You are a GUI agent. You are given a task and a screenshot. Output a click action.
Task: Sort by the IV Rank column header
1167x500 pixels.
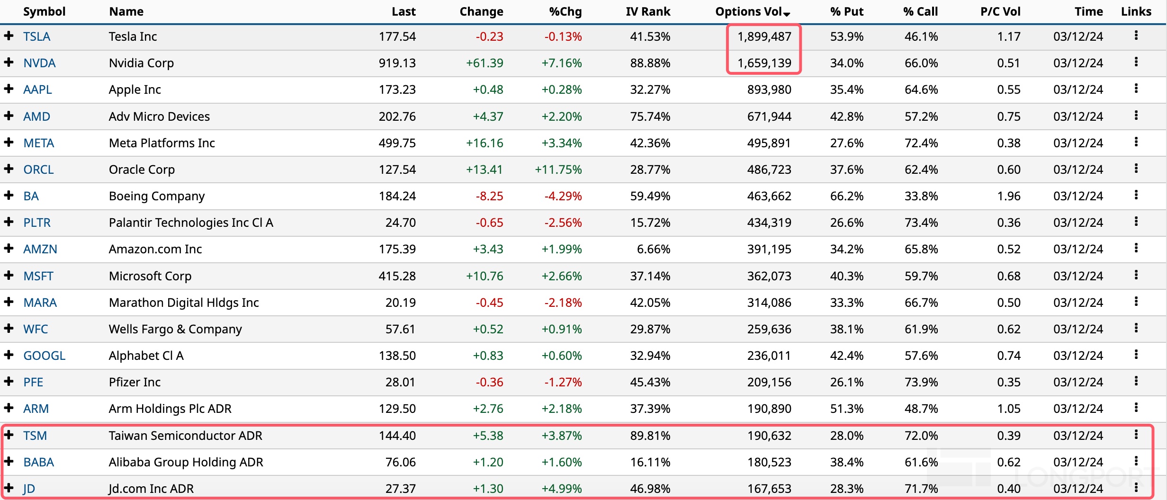coord(647,11)
